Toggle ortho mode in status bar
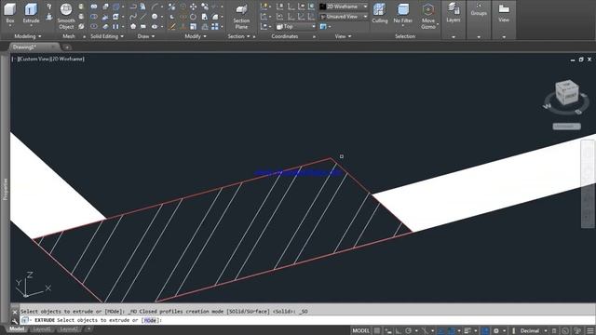The height and width of the screenshot is (335, 596). 399,331
